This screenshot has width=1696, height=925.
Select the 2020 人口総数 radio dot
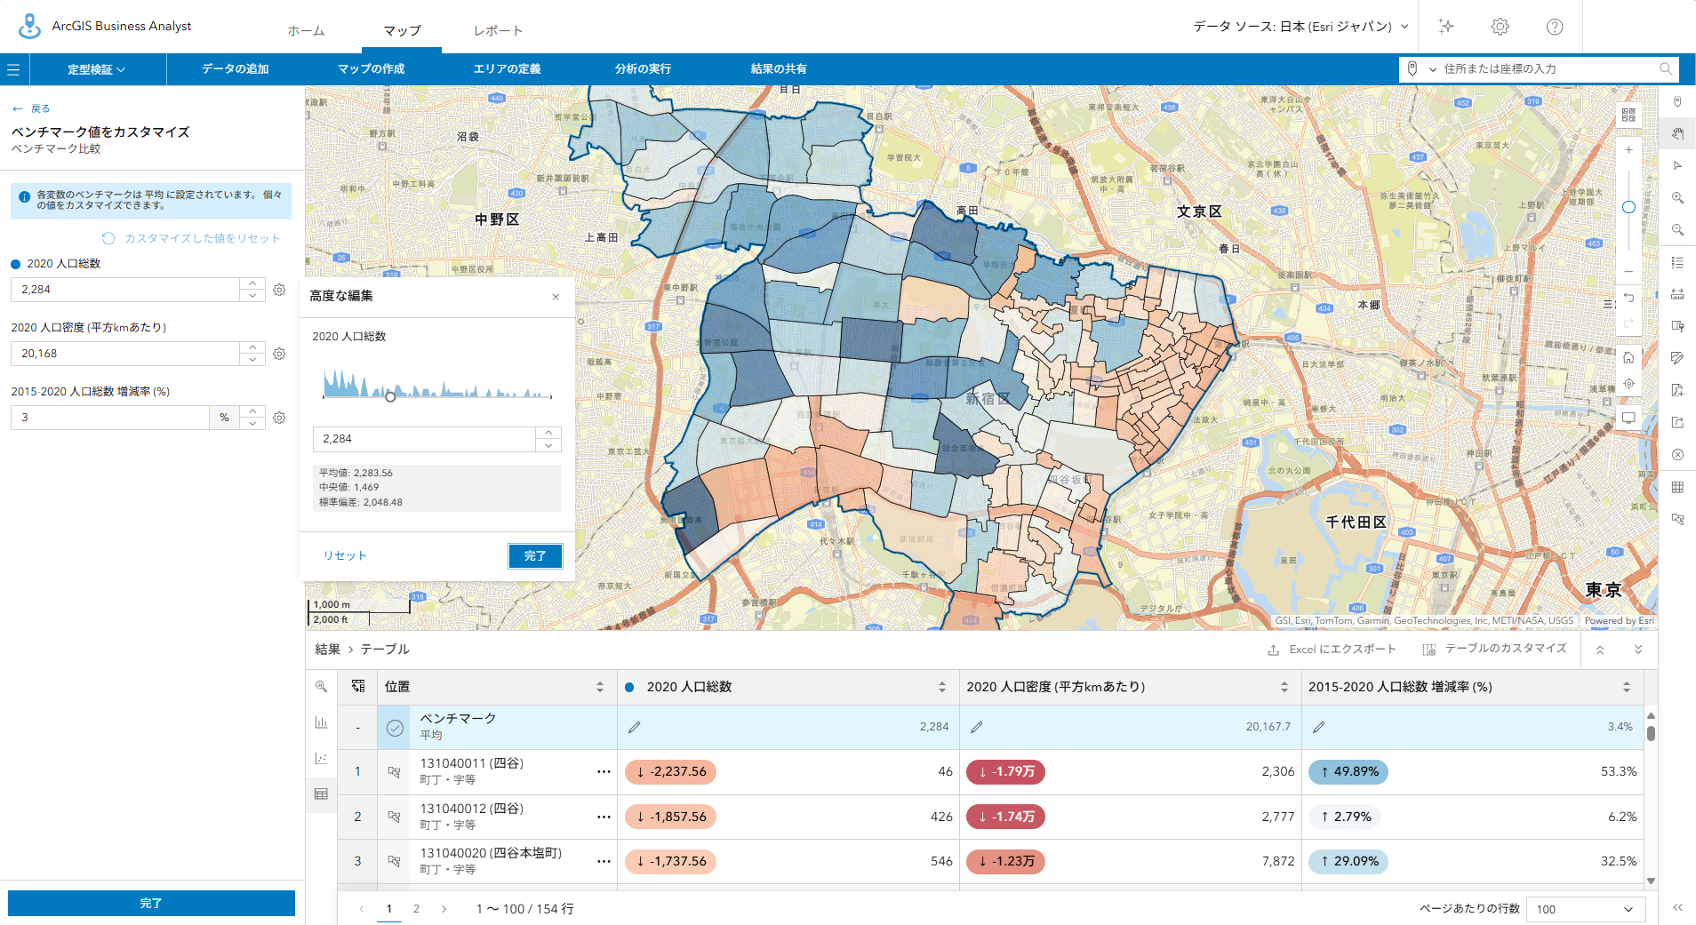(x=15, y=264)
